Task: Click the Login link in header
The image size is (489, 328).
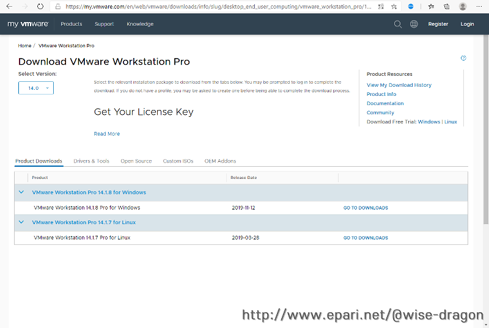Action: pos(467,24)
